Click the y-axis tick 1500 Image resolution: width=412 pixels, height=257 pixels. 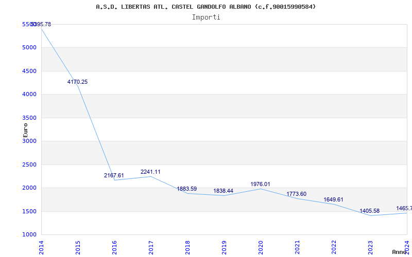click(x=29, y=211)
